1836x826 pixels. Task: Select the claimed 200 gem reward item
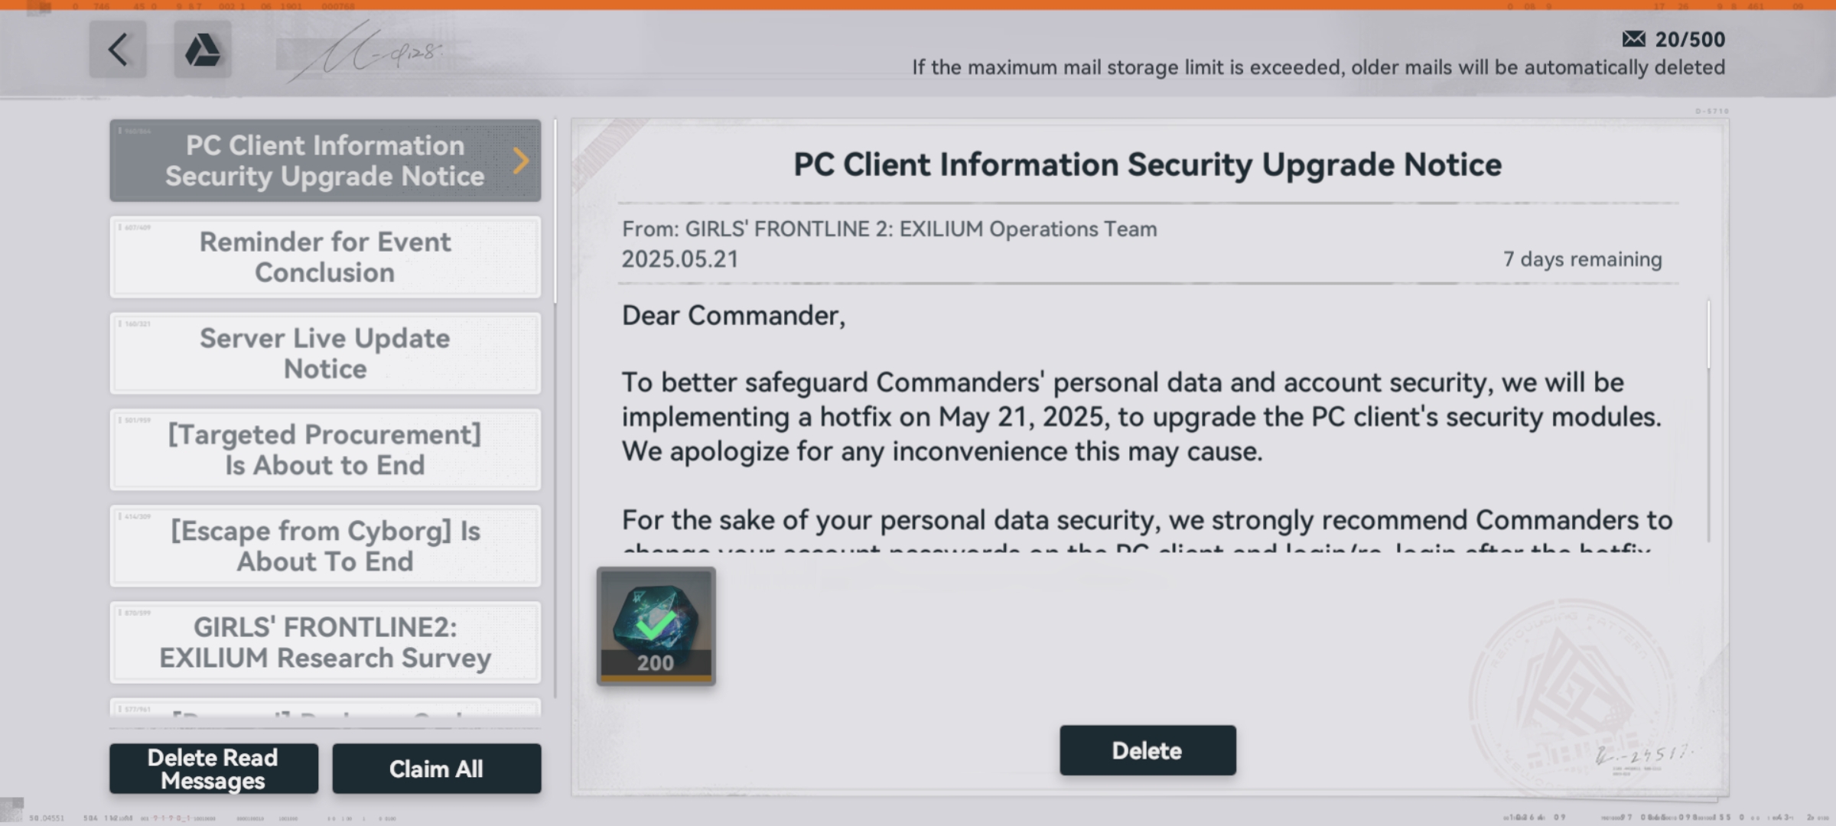[656, 626]
